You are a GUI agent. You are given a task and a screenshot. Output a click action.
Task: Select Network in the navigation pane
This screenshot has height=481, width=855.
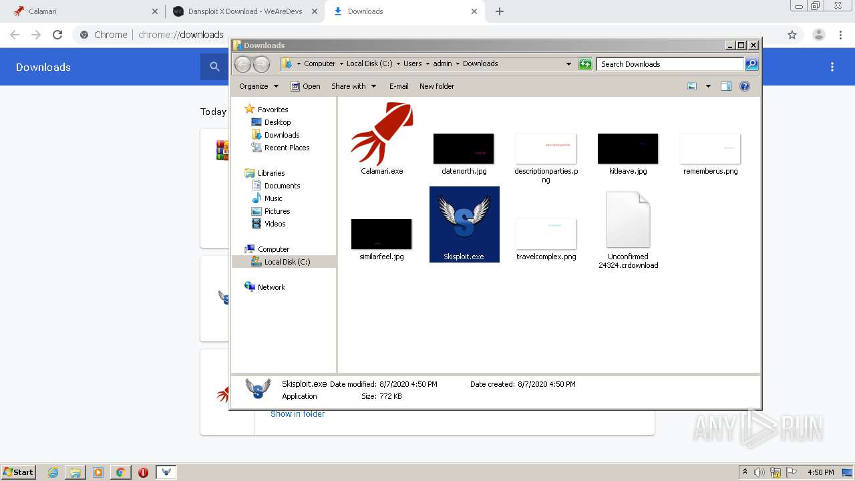[265, 287]
